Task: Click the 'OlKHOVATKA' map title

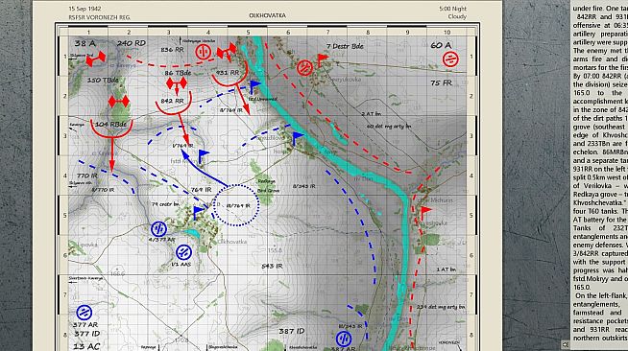Action: (267, 15)
